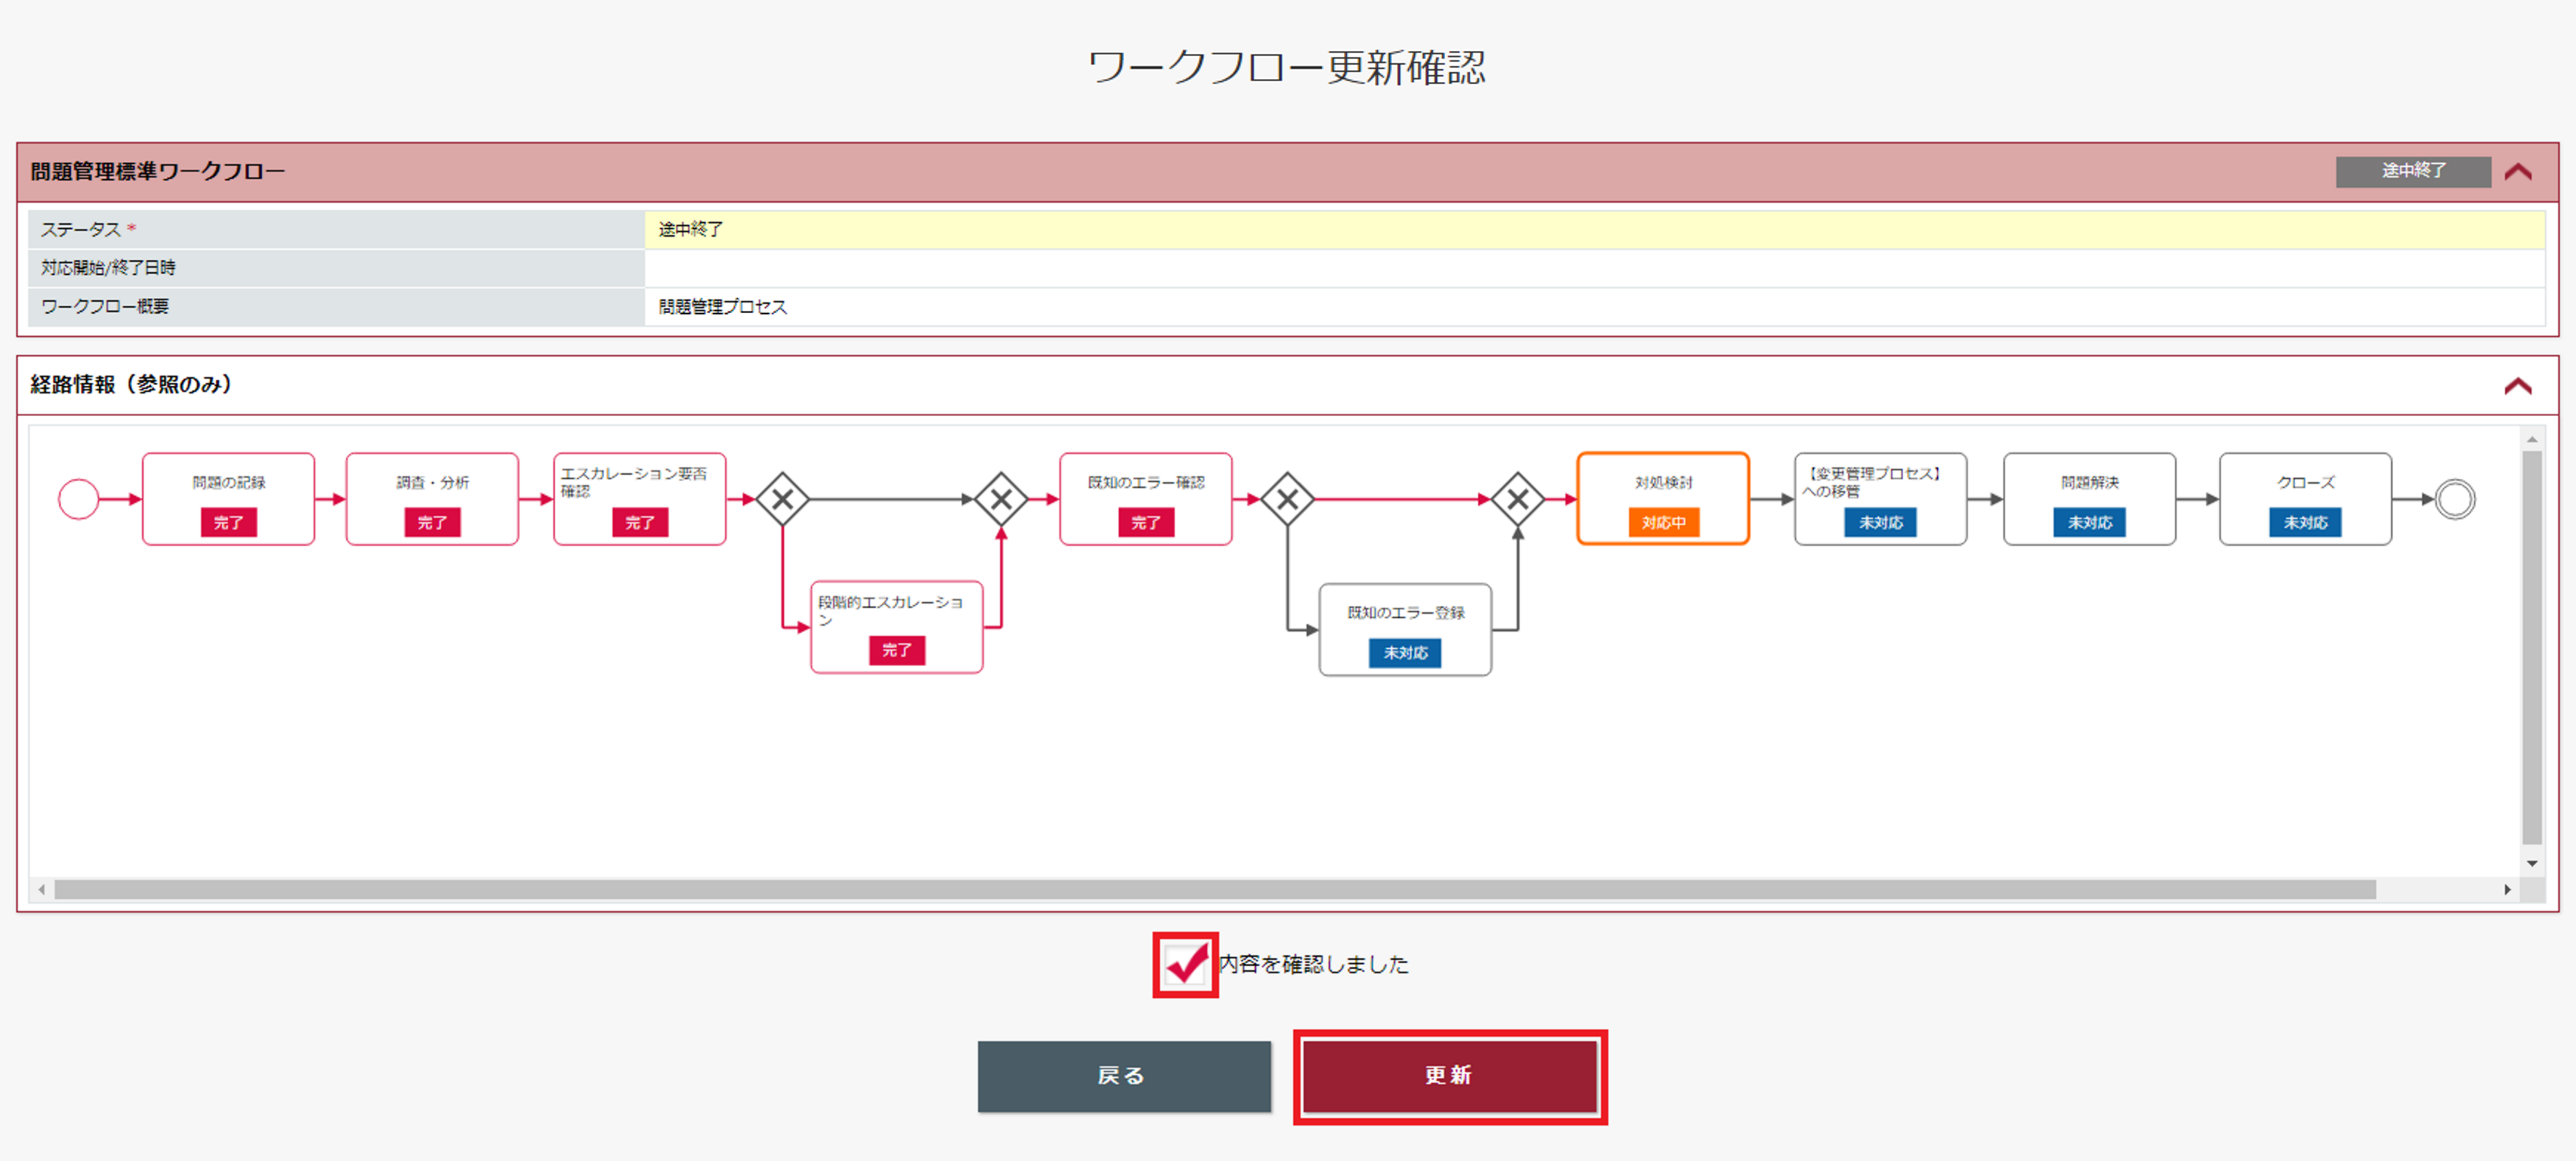Open the 段階的エスカレーション node
Screen dimensions: 2576x1161
click(897, 627)
